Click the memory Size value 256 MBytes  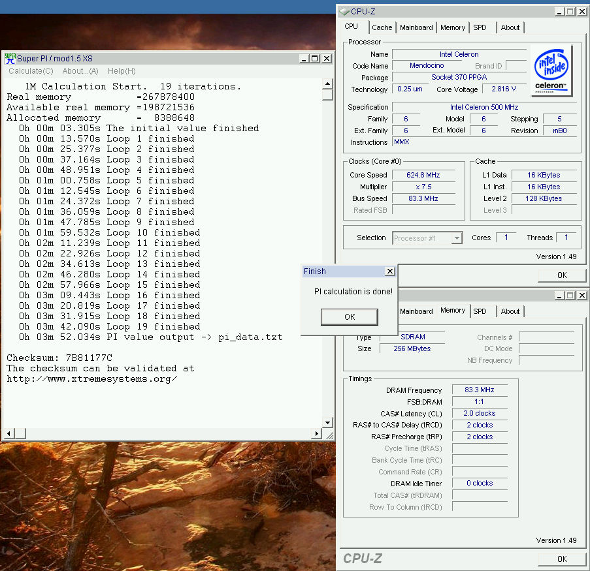point(412,348)
